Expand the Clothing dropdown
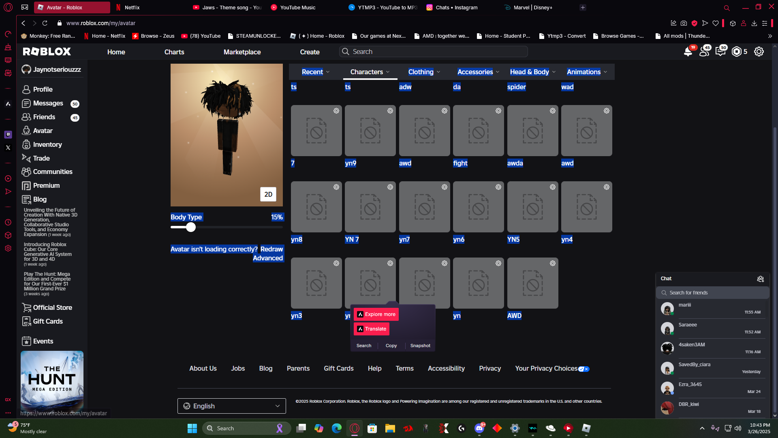The image size is (778, 438). tap(424, 72)
